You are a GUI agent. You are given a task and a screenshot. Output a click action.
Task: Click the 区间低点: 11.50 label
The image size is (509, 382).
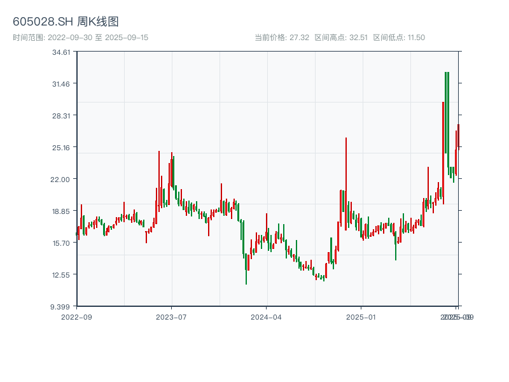tap(399, 38)
